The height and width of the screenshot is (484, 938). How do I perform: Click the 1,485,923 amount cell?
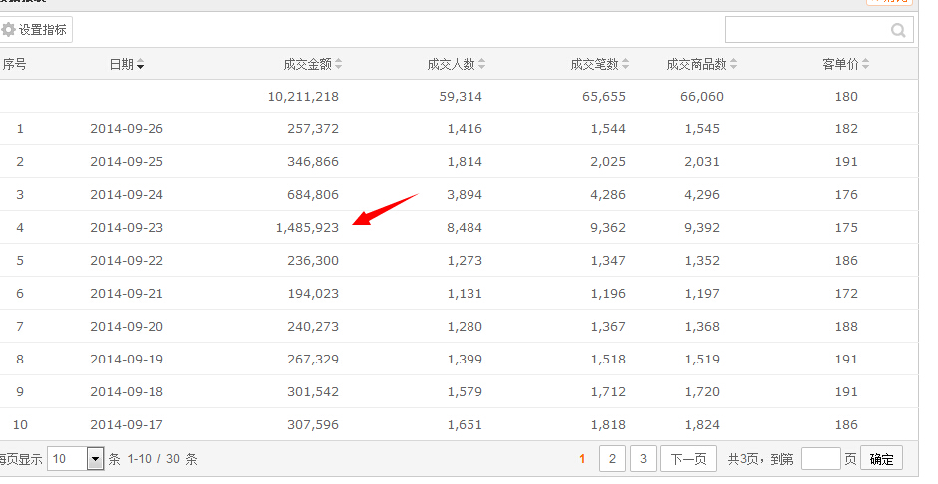tap(307, 227)
